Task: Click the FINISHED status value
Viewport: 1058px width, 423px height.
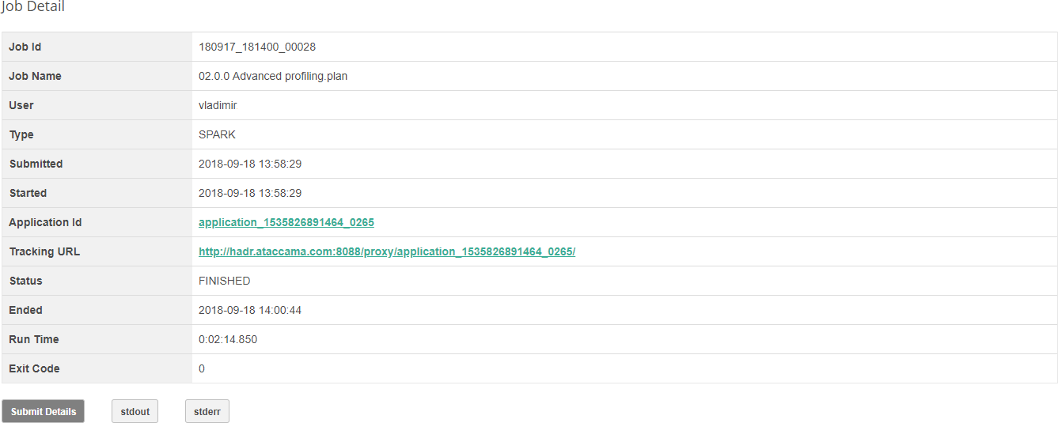Action: pos(225,281)
